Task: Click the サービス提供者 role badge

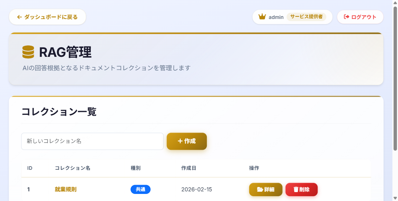Action: click(x=306, y=17)
